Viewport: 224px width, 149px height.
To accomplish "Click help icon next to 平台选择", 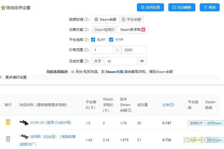I will tap(86, 40).
